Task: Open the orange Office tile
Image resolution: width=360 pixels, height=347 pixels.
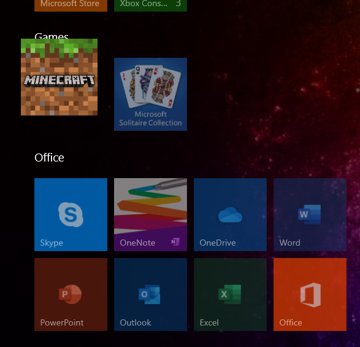Action: point(310,294)
